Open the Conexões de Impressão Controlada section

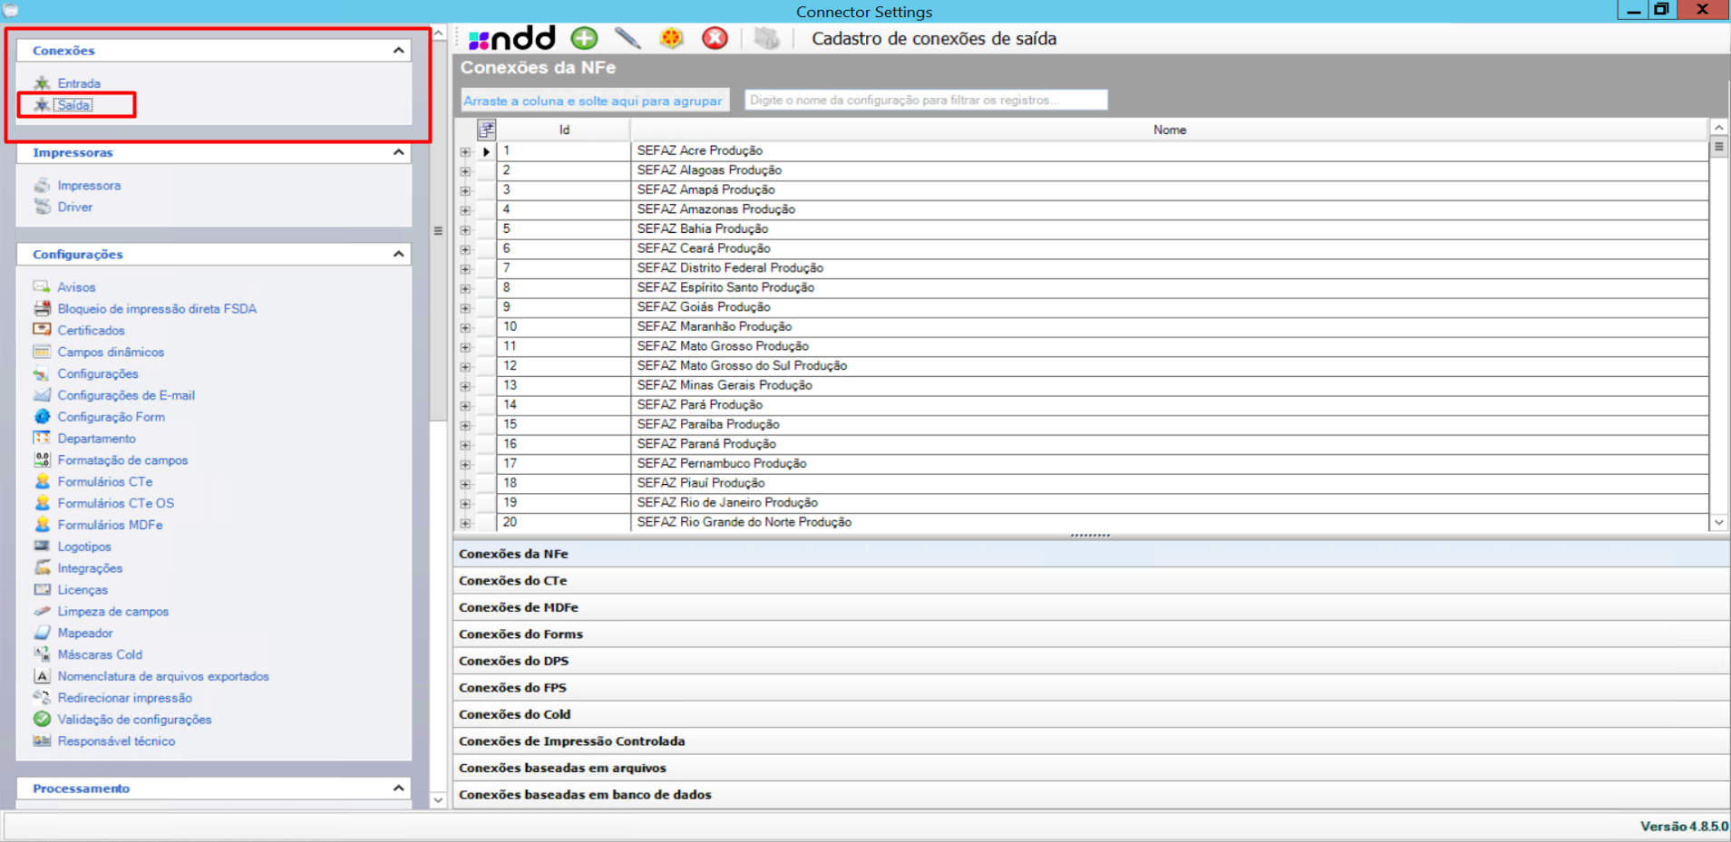[x=1091, y=740]
